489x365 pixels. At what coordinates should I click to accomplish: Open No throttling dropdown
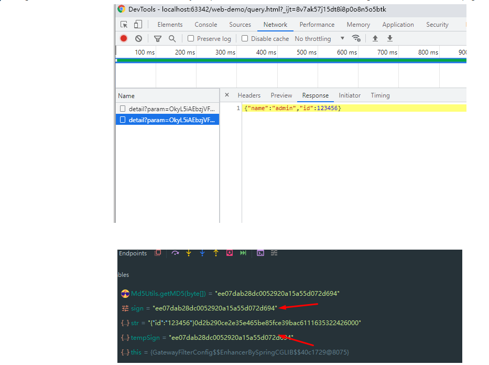(x=320, y=39)
